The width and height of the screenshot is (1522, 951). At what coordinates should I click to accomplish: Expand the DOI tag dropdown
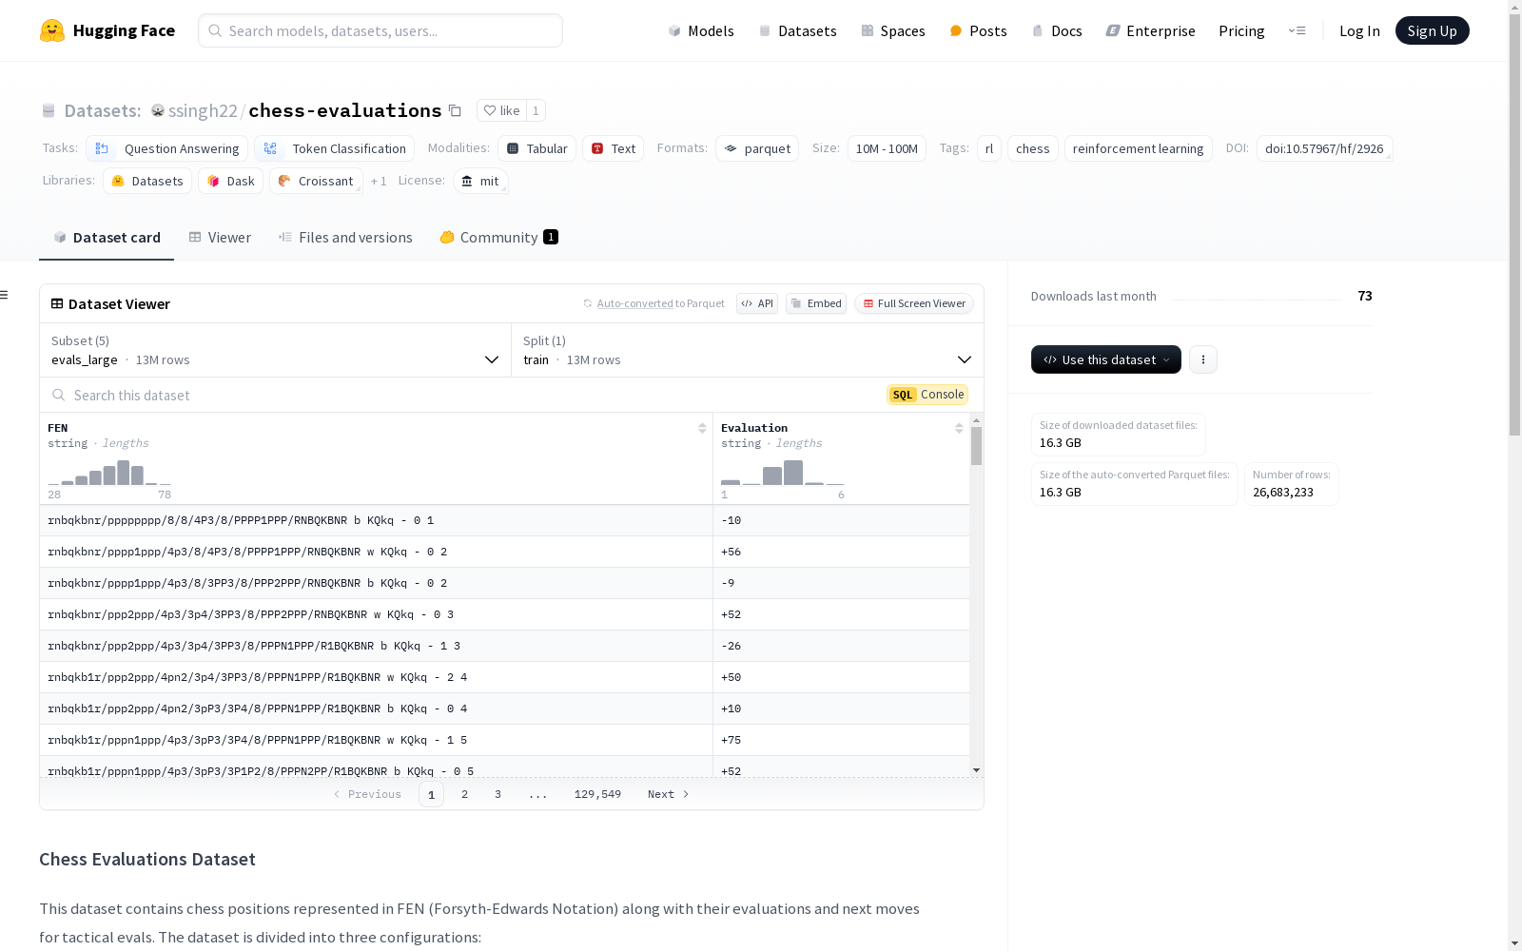[x=1324, y=148]
